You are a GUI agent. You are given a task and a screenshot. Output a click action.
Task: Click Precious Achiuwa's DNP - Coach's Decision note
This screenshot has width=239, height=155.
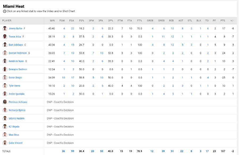pyautogui.click(x=60, y=102)
